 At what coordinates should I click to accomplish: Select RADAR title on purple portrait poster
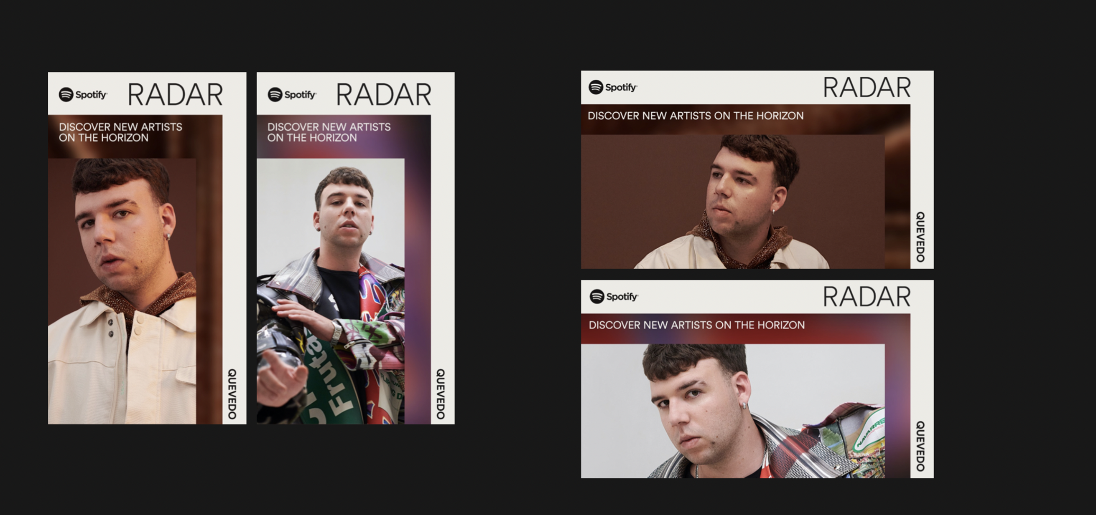384,94
